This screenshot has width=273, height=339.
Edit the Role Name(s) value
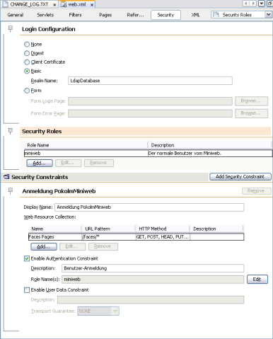pyautogui.click(x=257, y=280)
